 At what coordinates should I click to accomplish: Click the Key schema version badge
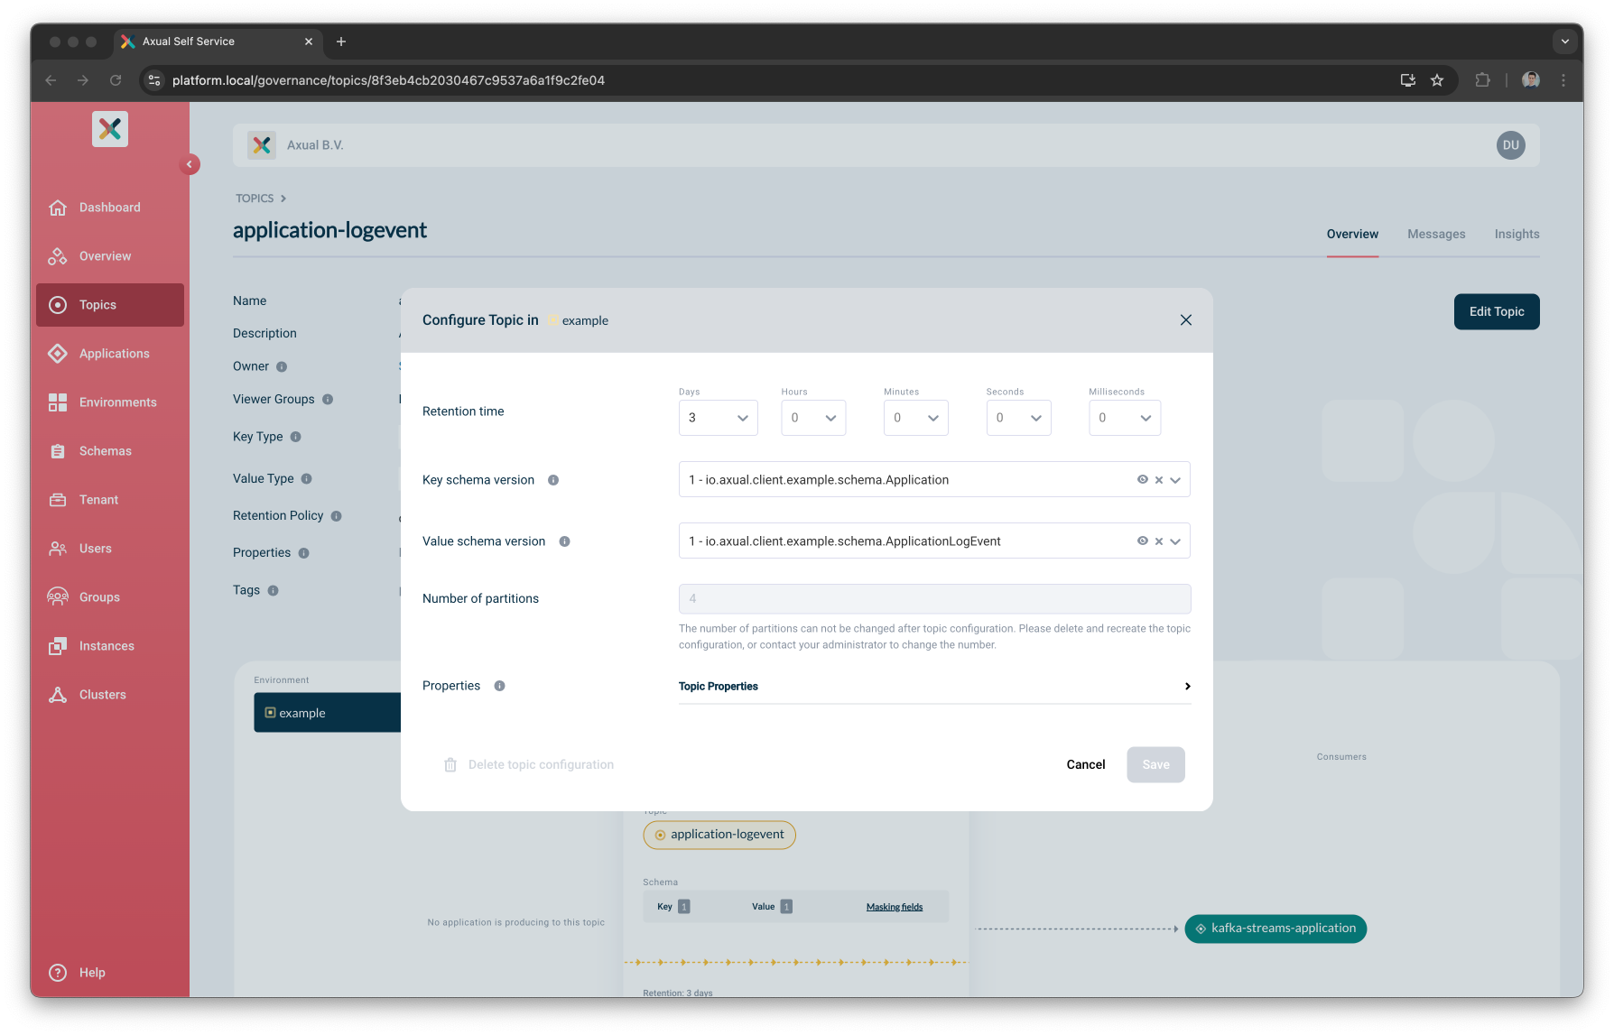pos(684,907)
